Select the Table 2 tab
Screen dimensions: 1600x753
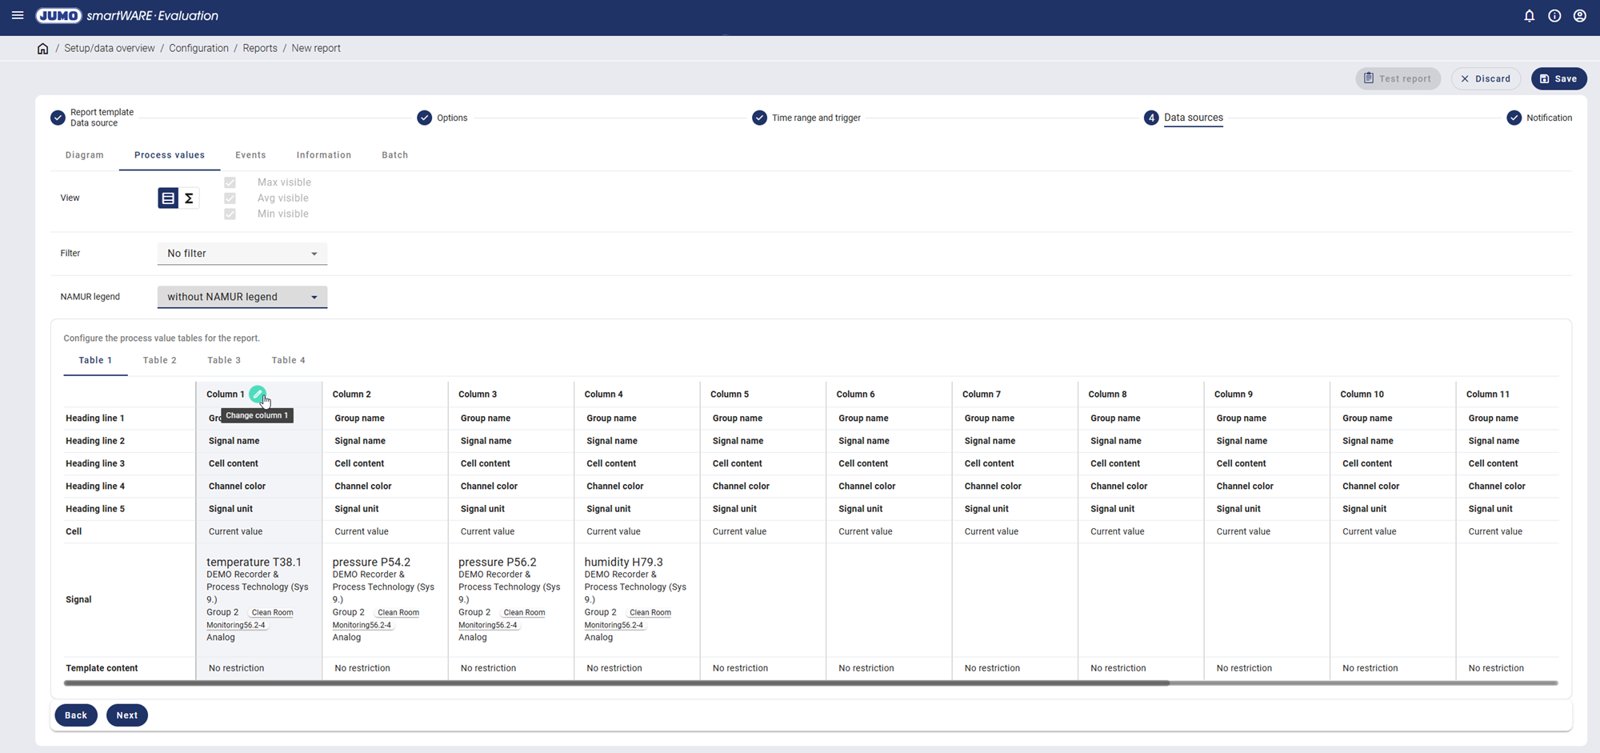159,360
